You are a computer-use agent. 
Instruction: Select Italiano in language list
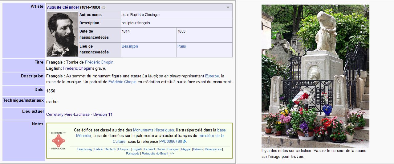(x=198, y=149)
